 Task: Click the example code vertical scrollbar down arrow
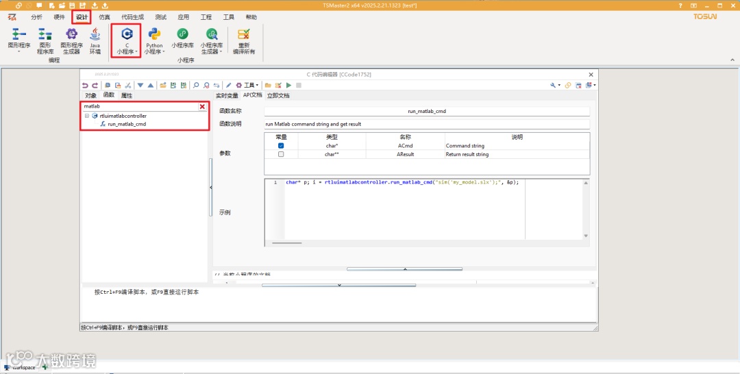586,236
